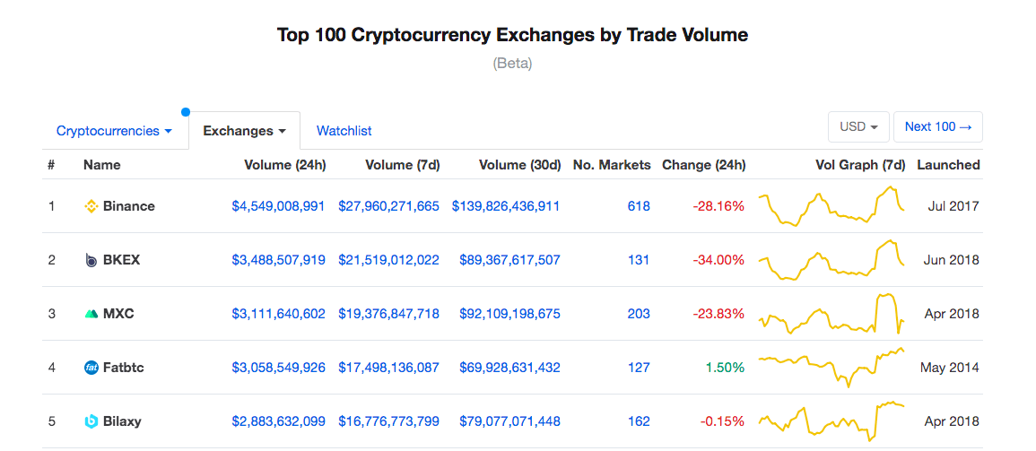
Task: Sort by Volume (24h) column header
Action: pyautogui.click(x=284, y=165)
